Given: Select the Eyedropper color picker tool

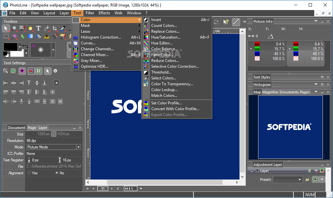Looking at the screenshot, I should point(63,29).
